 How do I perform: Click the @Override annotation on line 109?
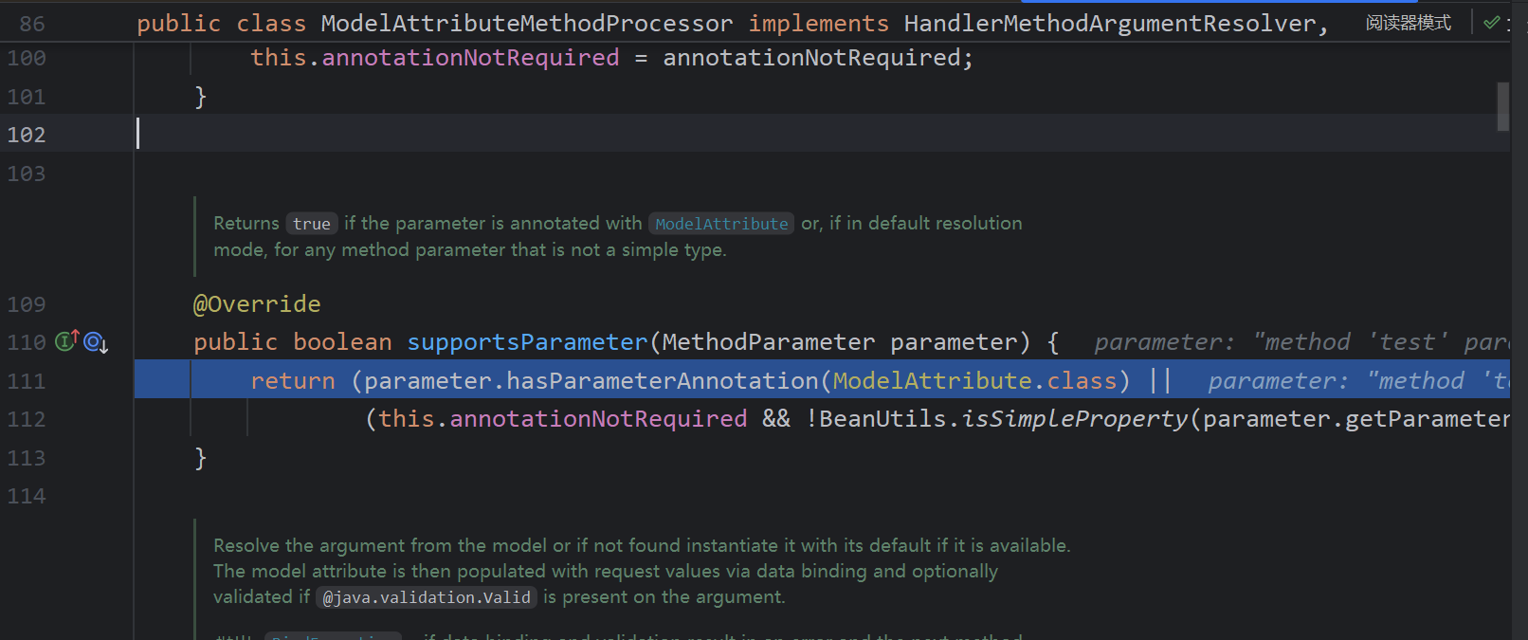click(x=257, y=304)
